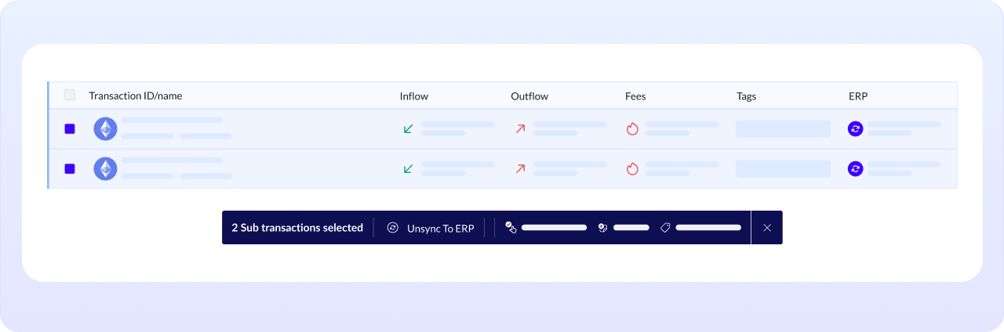Viewport: 1004px width, 332px height.
Task: Click the Tags field in second row
Action: [783, 168]
